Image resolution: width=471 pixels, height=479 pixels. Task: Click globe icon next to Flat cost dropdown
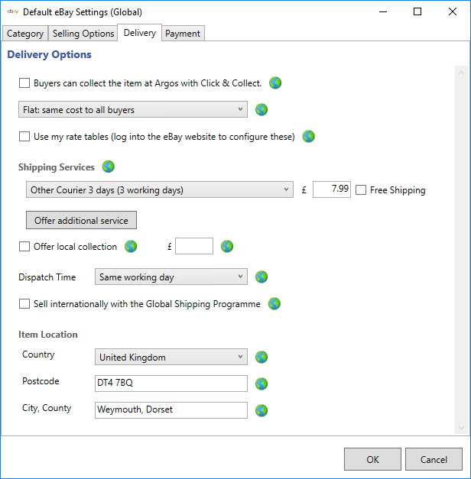pos(261,109)
